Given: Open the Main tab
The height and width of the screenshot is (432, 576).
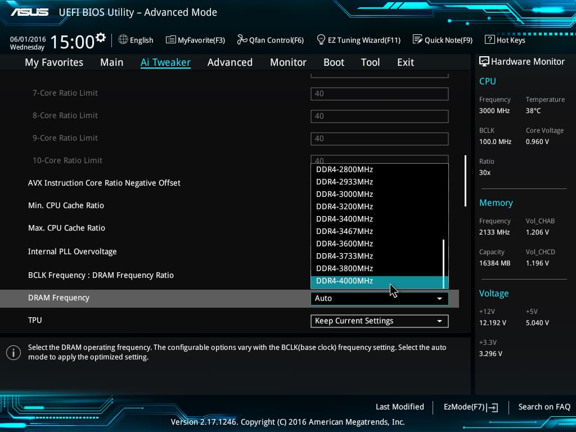Looking at the screenshot, I should 112,62.
